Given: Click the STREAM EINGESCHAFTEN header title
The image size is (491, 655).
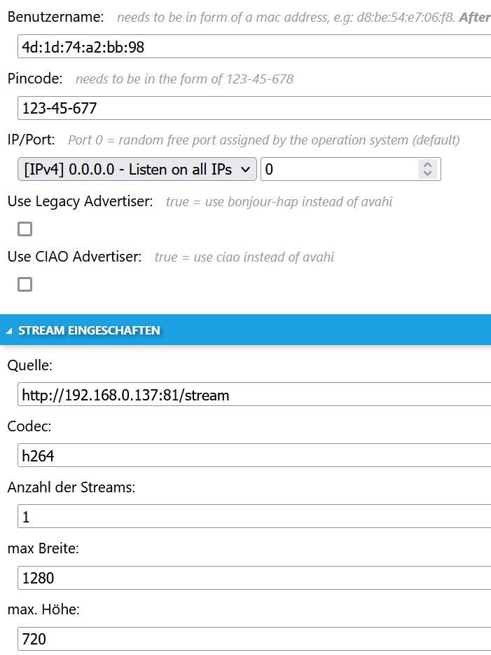Looking at the screenshot, I should (89, 330).
